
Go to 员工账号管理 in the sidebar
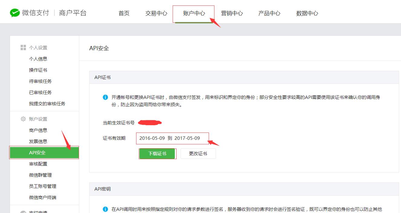tap(43, 186)
